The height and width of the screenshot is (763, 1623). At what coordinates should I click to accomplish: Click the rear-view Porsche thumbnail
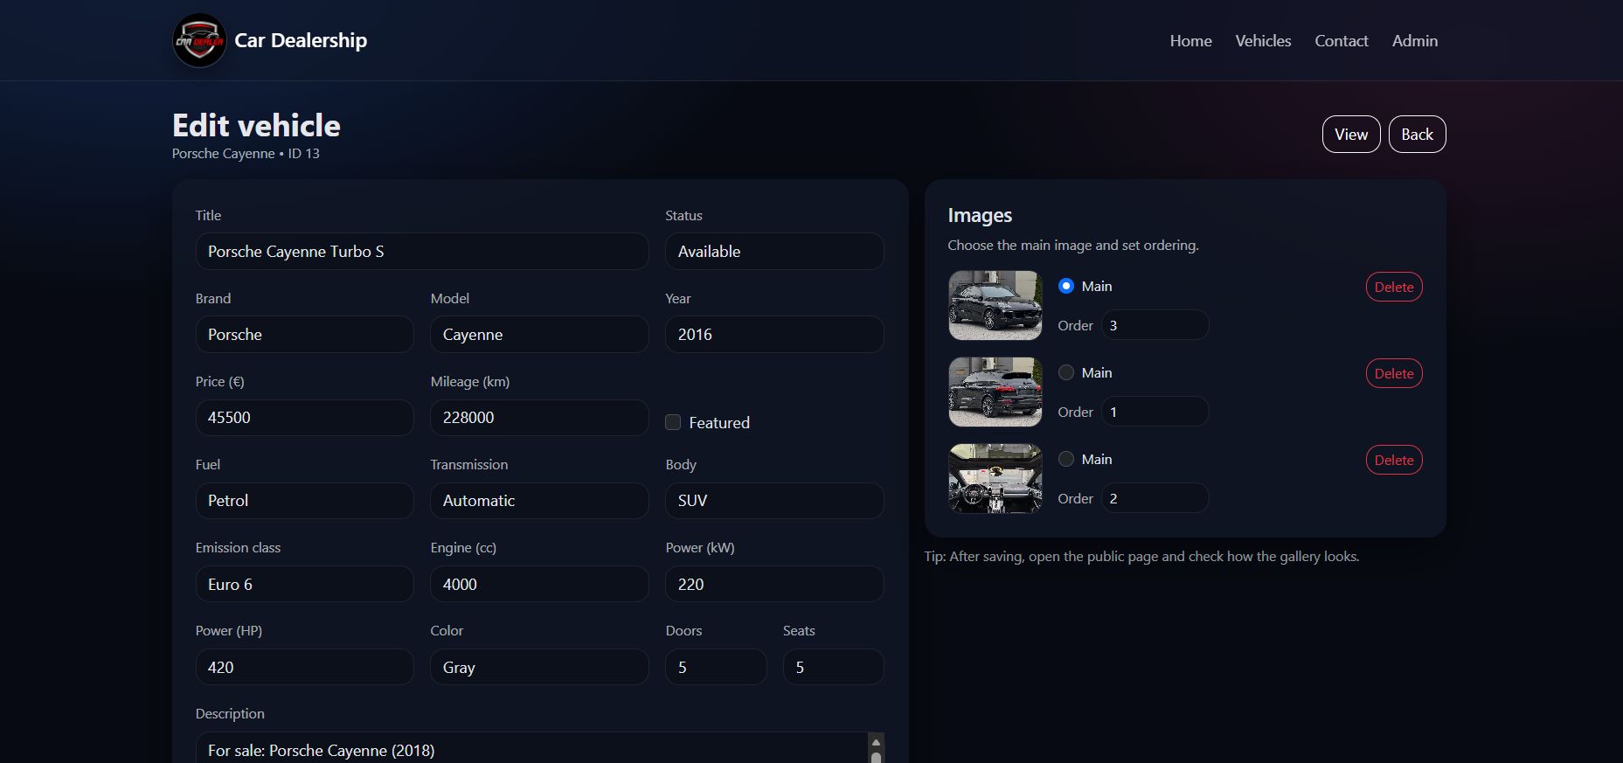tap(995, 392)
